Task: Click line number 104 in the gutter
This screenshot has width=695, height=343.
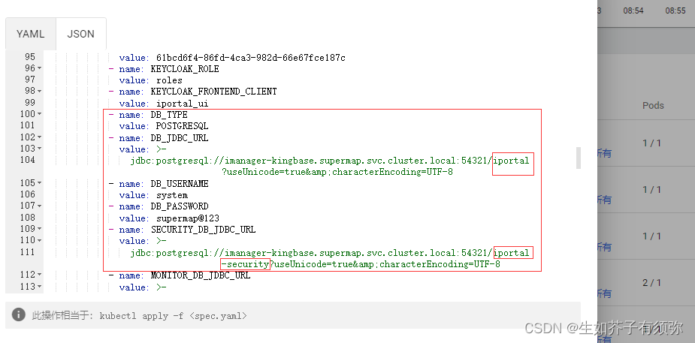Action: [x=28, y=160]
